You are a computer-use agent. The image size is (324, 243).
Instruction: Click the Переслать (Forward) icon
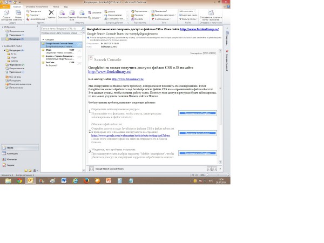coord(82,13)
